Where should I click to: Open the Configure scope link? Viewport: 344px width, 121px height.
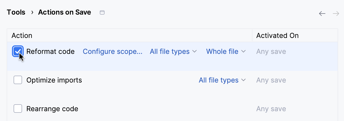tap(113, 51)
